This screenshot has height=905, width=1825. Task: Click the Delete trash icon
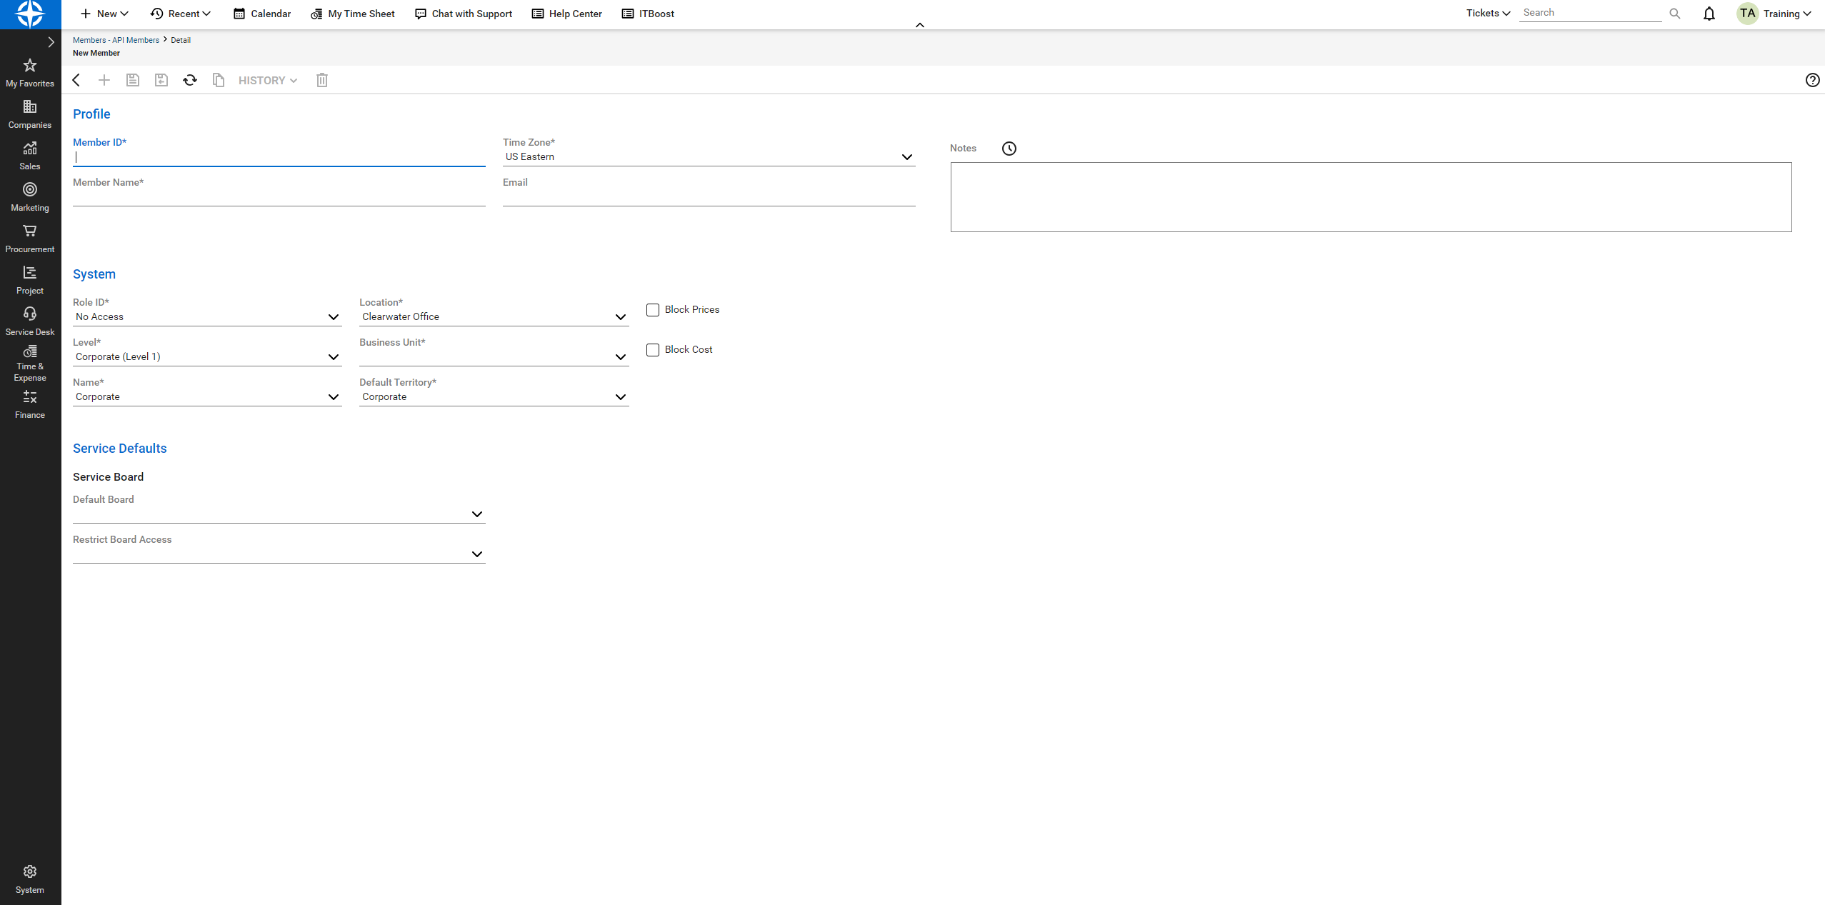tap(322, 80)
